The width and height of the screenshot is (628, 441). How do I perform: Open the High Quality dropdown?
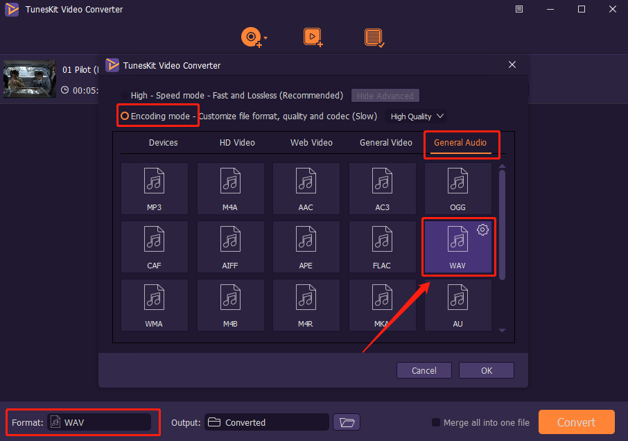point(416,116)
